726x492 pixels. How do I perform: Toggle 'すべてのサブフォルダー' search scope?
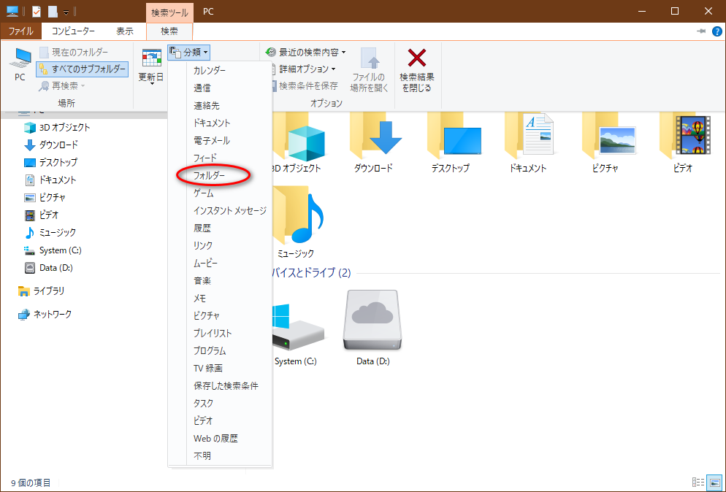pos(82,69)
